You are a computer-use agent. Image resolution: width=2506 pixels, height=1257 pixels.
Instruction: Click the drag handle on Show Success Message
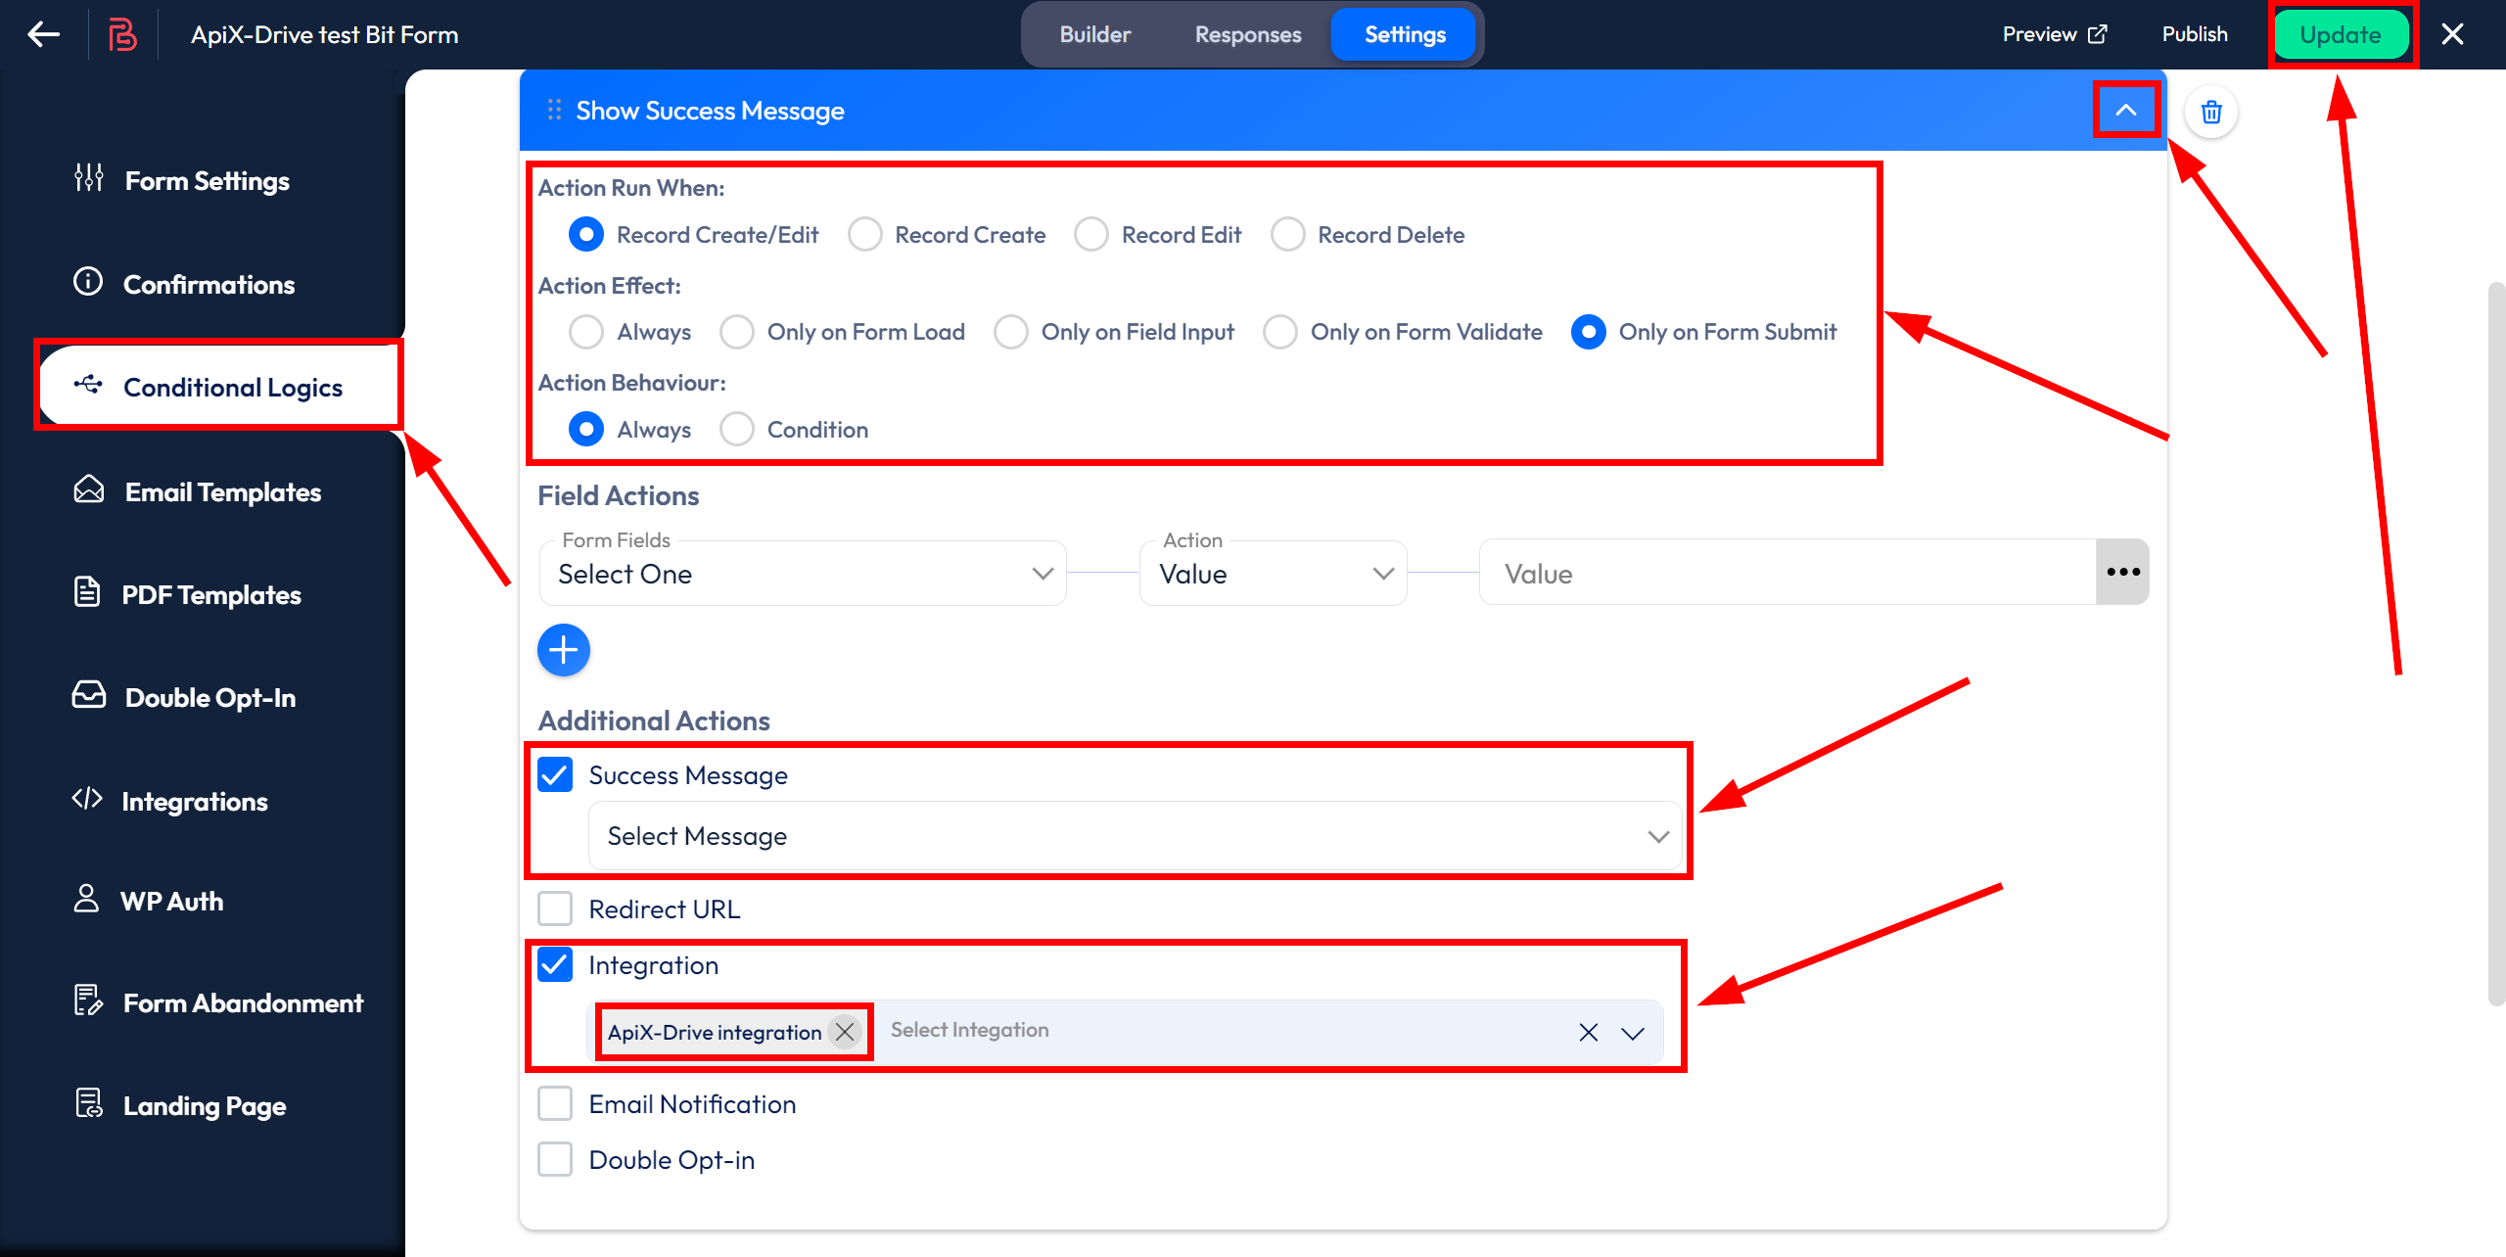tap(554, 110)
